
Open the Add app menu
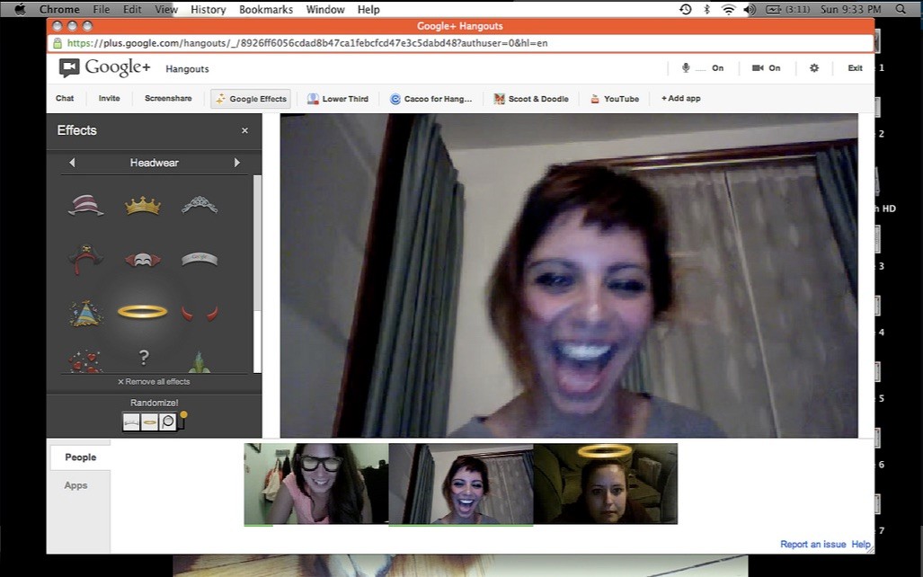(680, 99)
